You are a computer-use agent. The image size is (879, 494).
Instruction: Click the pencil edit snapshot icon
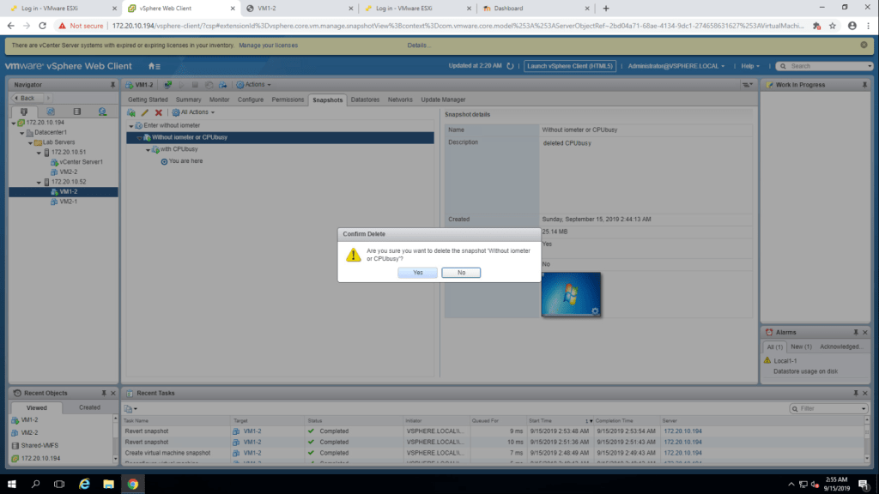click(x=145, y=112)
